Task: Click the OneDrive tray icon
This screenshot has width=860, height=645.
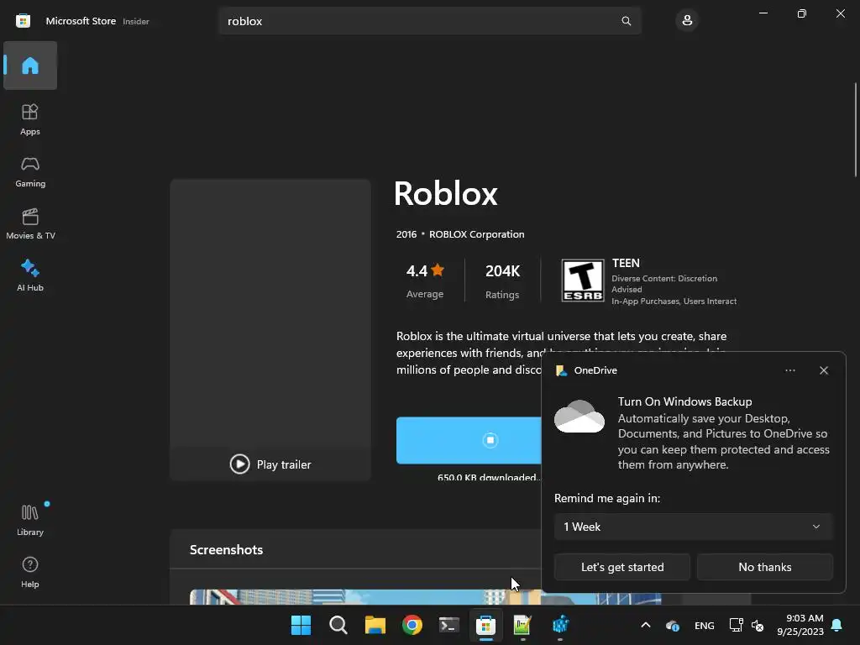Action: pyautogui.click(x=673, y=625)
